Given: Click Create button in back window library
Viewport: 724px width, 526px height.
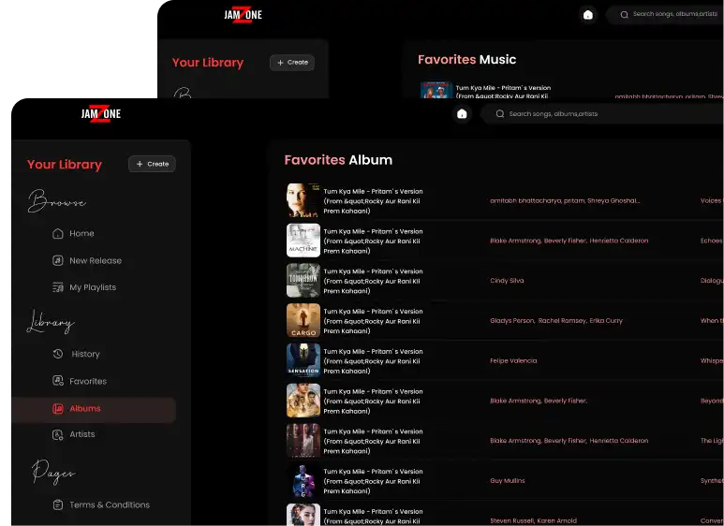Looking at the screenshot, I should click(292, 63).
